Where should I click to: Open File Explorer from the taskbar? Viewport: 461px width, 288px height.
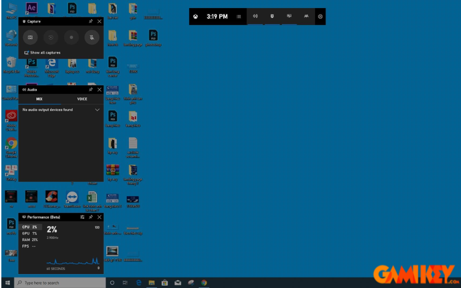(152, 283)
